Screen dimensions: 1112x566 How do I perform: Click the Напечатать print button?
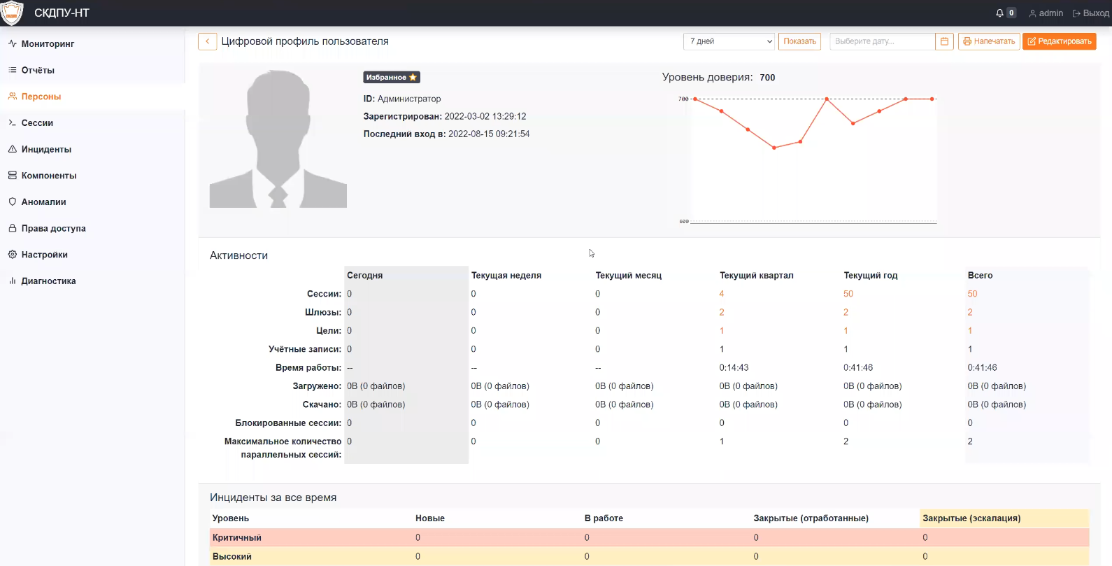tap(989, 41)
